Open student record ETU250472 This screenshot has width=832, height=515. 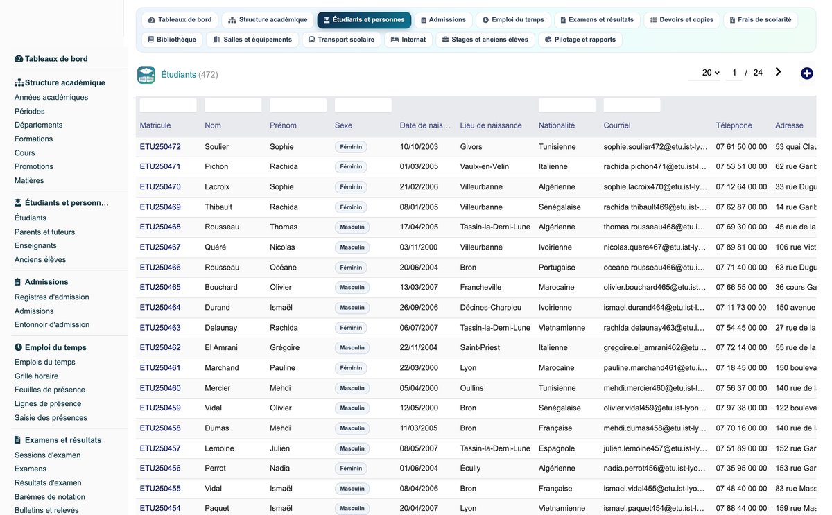click(160, 147)
